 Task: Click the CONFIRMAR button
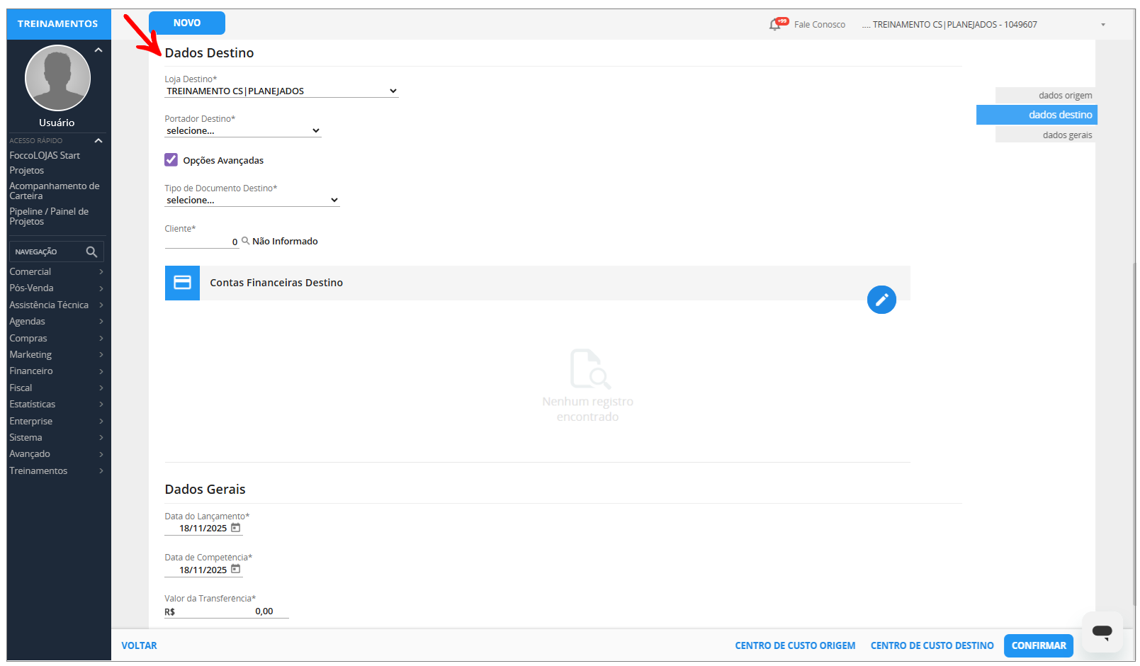click(1039, 645)
